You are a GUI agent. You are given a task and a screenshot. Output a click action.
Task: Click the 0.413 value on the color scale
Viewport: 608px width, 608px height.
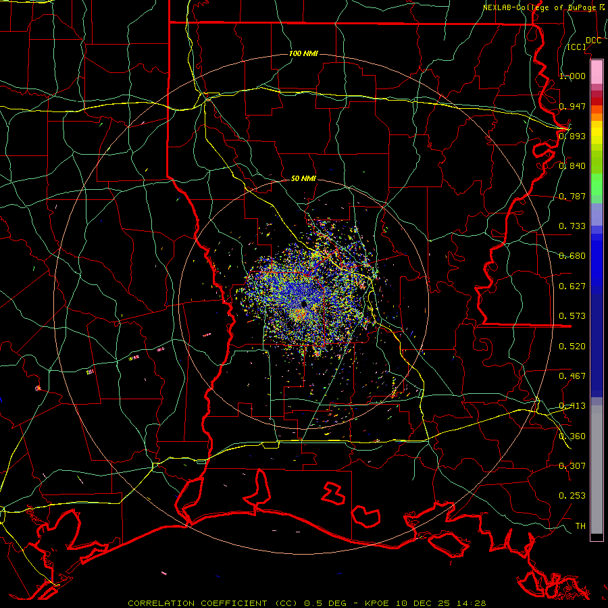[572, 405]
